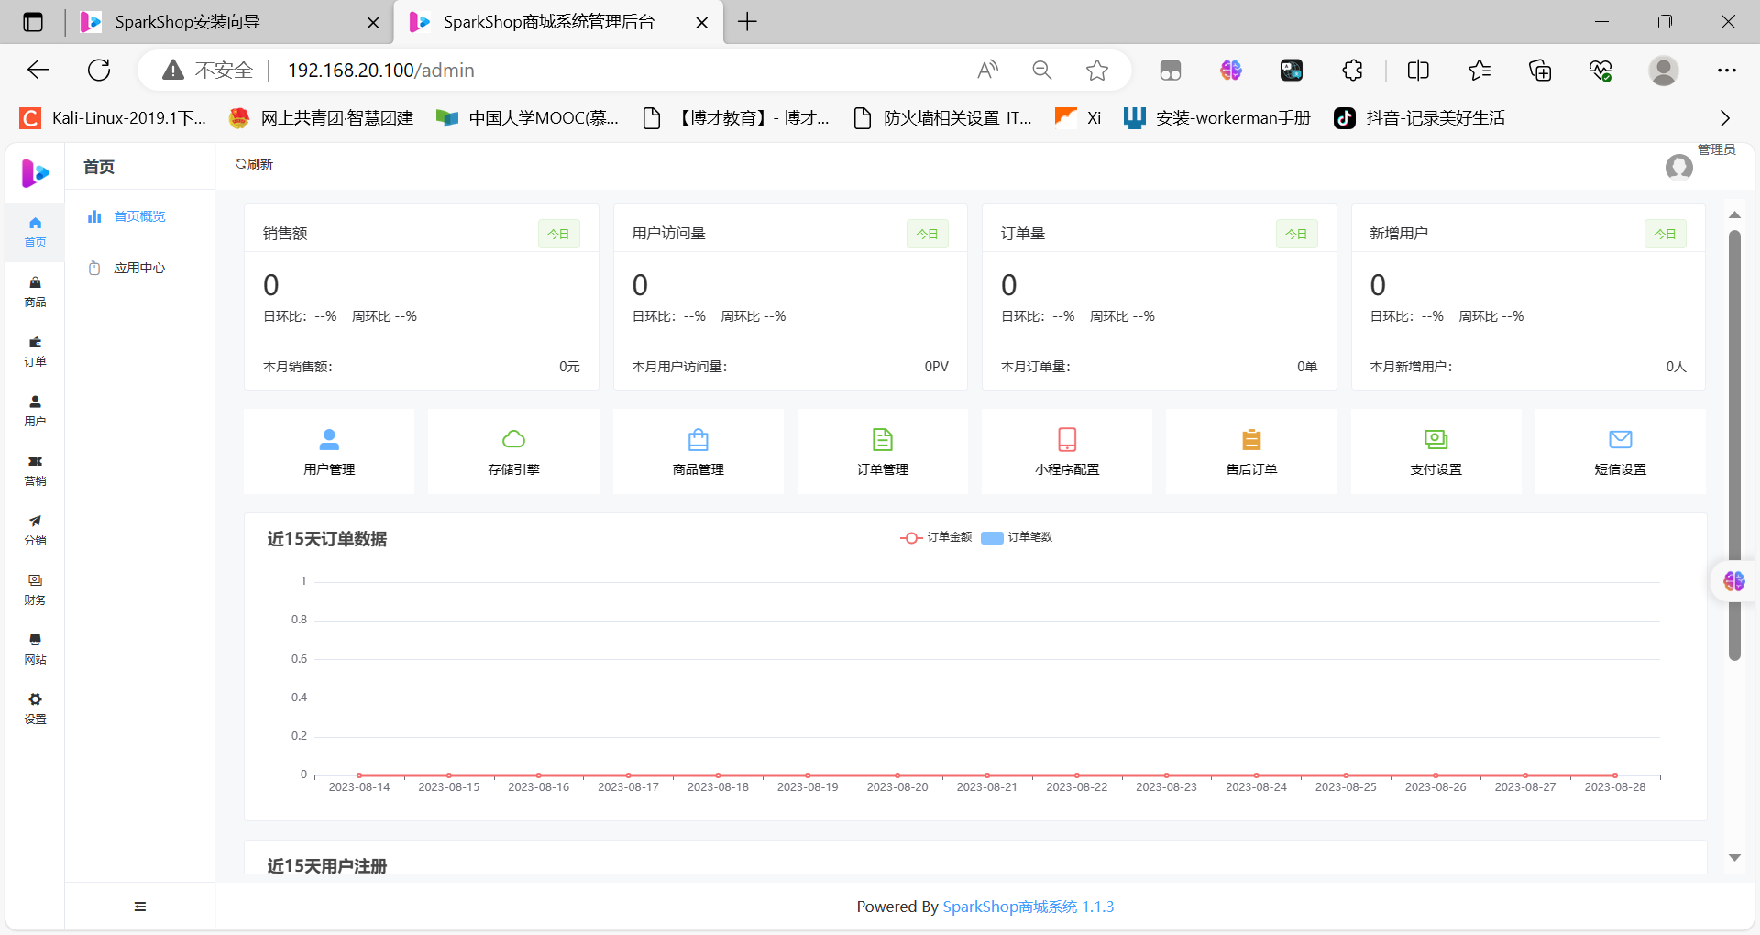Switch to the SparkShop安装向导 browser tab
Screen dimensions: 1760x935
[220, 22]
